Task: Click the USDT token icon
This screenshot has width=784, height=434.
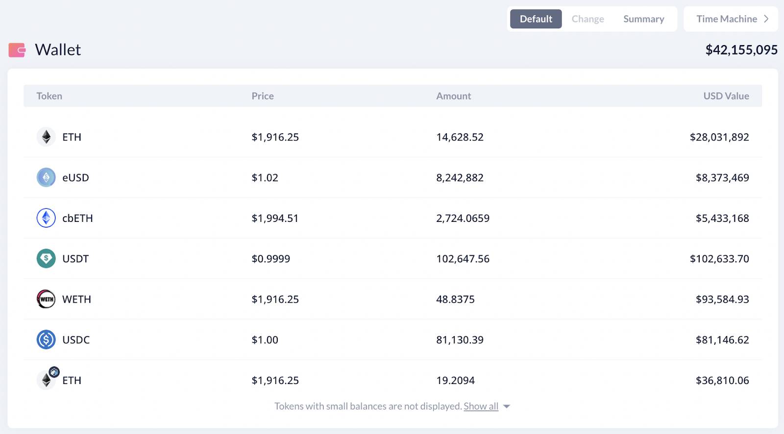Action: [46, 259]
